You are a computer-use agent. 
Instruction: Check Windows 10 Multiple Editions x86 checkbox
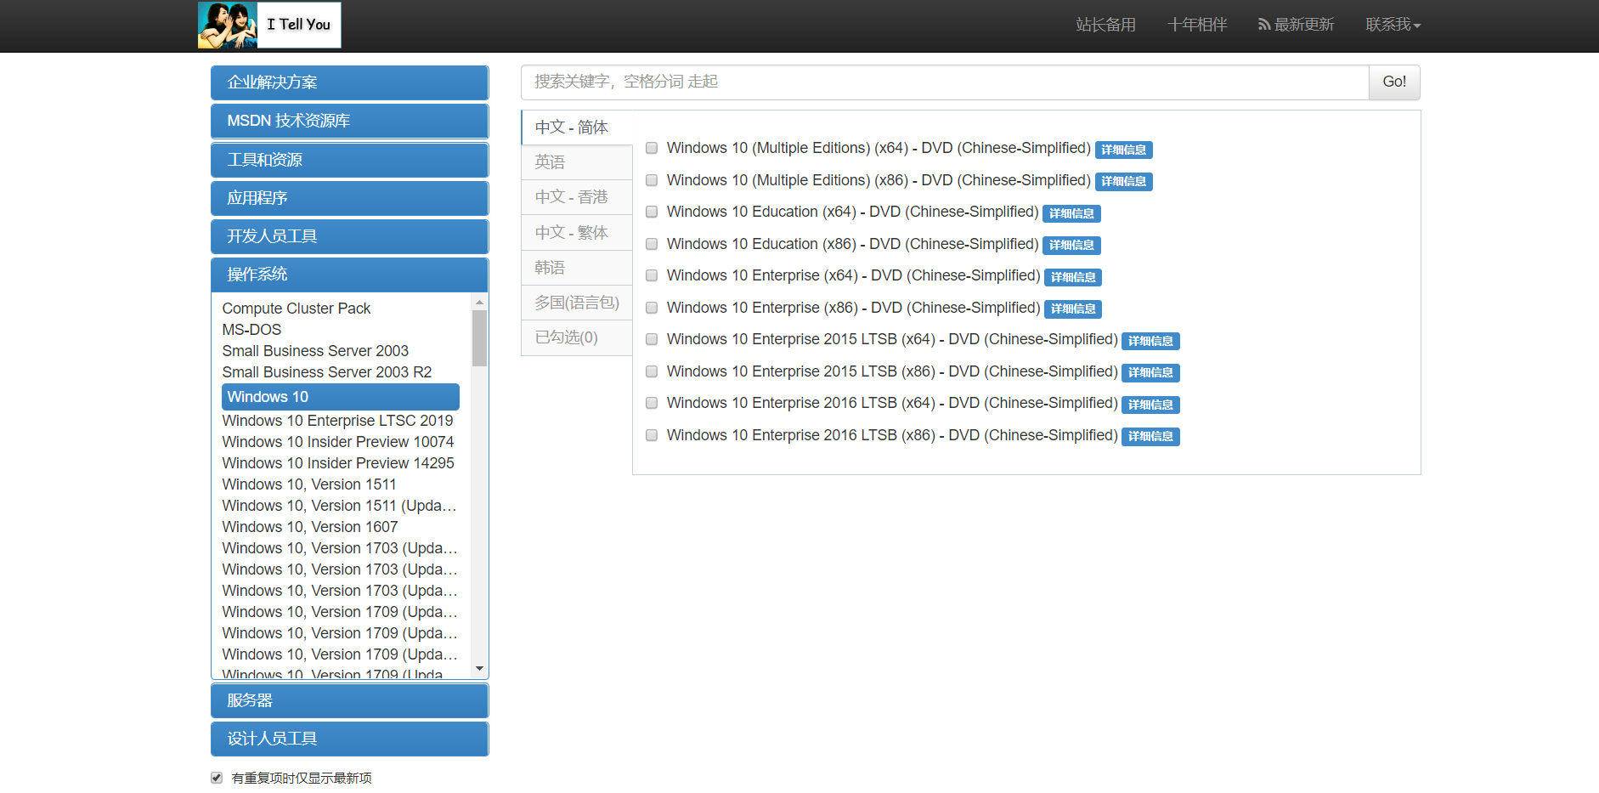[652, 180]
